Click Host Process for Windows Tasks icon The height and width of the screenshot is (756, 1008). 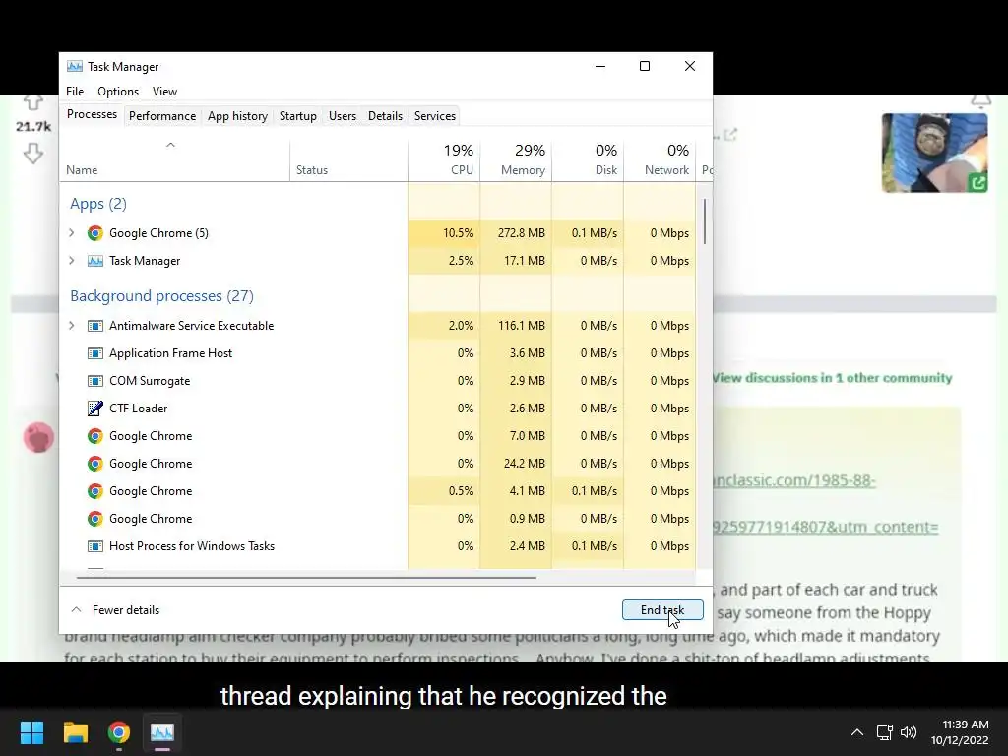pyautogui.click(x=95, y=546)
